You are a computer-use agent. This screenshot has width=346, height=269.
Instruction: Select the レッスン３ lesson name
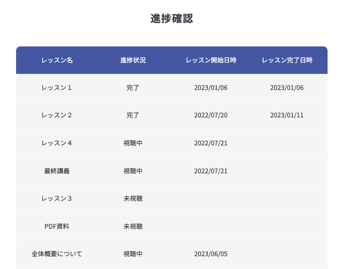click(x=57, y=198)
